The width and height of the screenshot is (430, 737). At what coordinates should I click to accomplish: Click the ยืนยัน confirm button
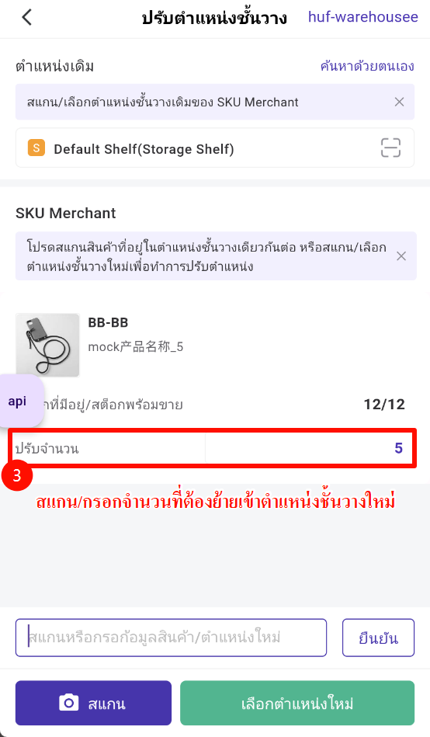tap(378, 638)
